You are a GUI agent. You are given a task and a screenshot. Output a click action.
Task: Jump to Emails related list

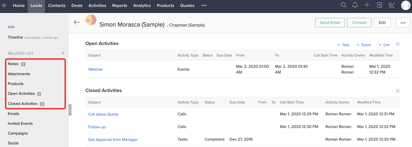13,114
